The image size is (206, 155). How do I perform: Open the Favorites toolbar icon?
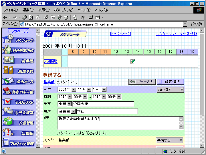53,17
